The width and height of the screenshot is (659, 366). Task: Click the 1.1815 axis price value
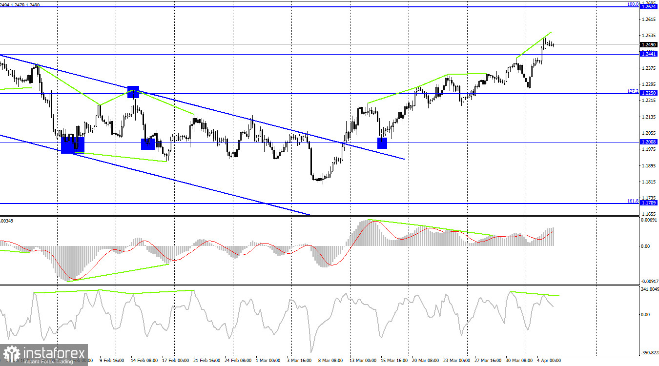(x=650, y=182)
